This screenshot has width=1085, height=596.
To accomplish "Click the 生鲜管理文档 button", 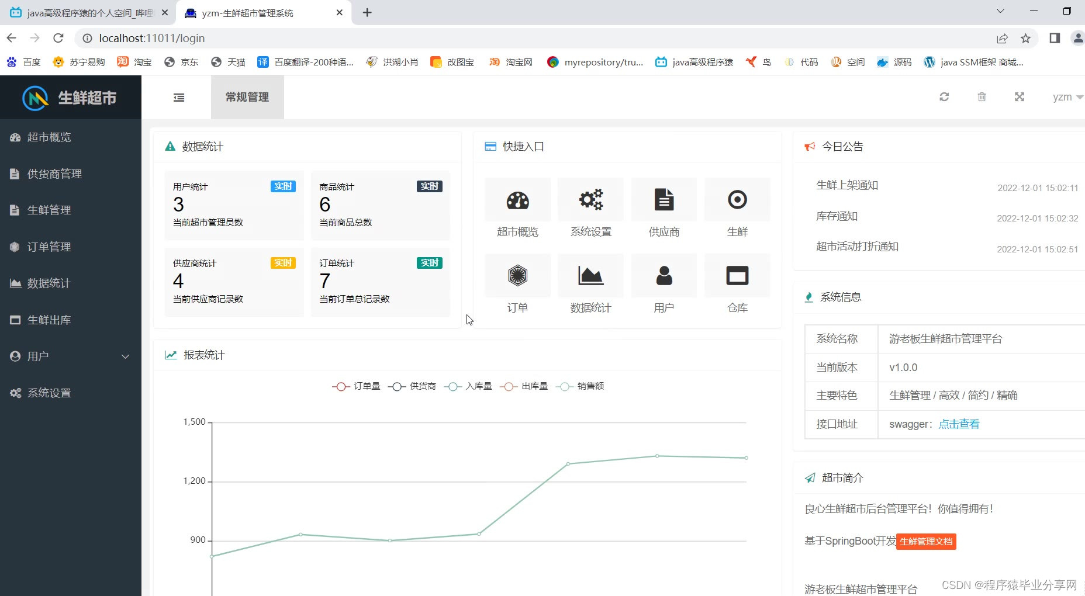I will [x=925, y=542].
